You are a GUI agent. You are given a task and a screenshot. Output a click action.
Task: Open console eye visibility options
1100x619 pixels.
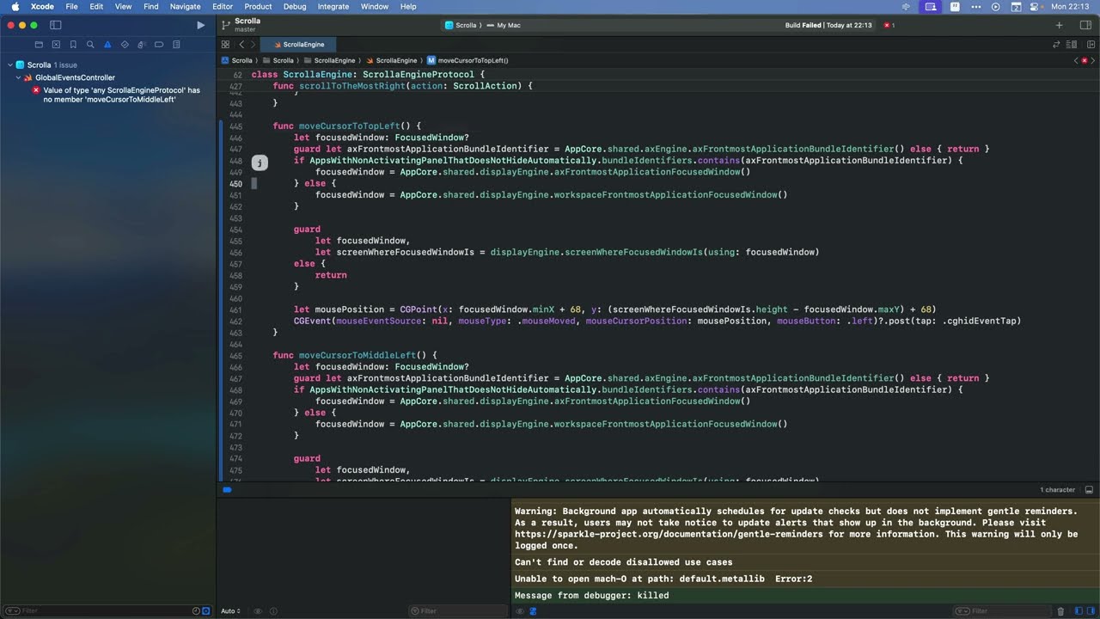pyautogui.click(x=519, y=611)
